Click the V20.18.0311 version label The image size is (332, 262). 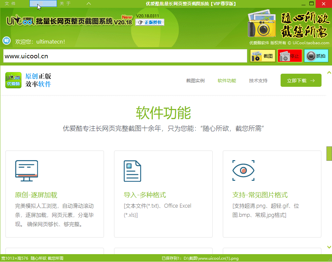pos(148,16)
